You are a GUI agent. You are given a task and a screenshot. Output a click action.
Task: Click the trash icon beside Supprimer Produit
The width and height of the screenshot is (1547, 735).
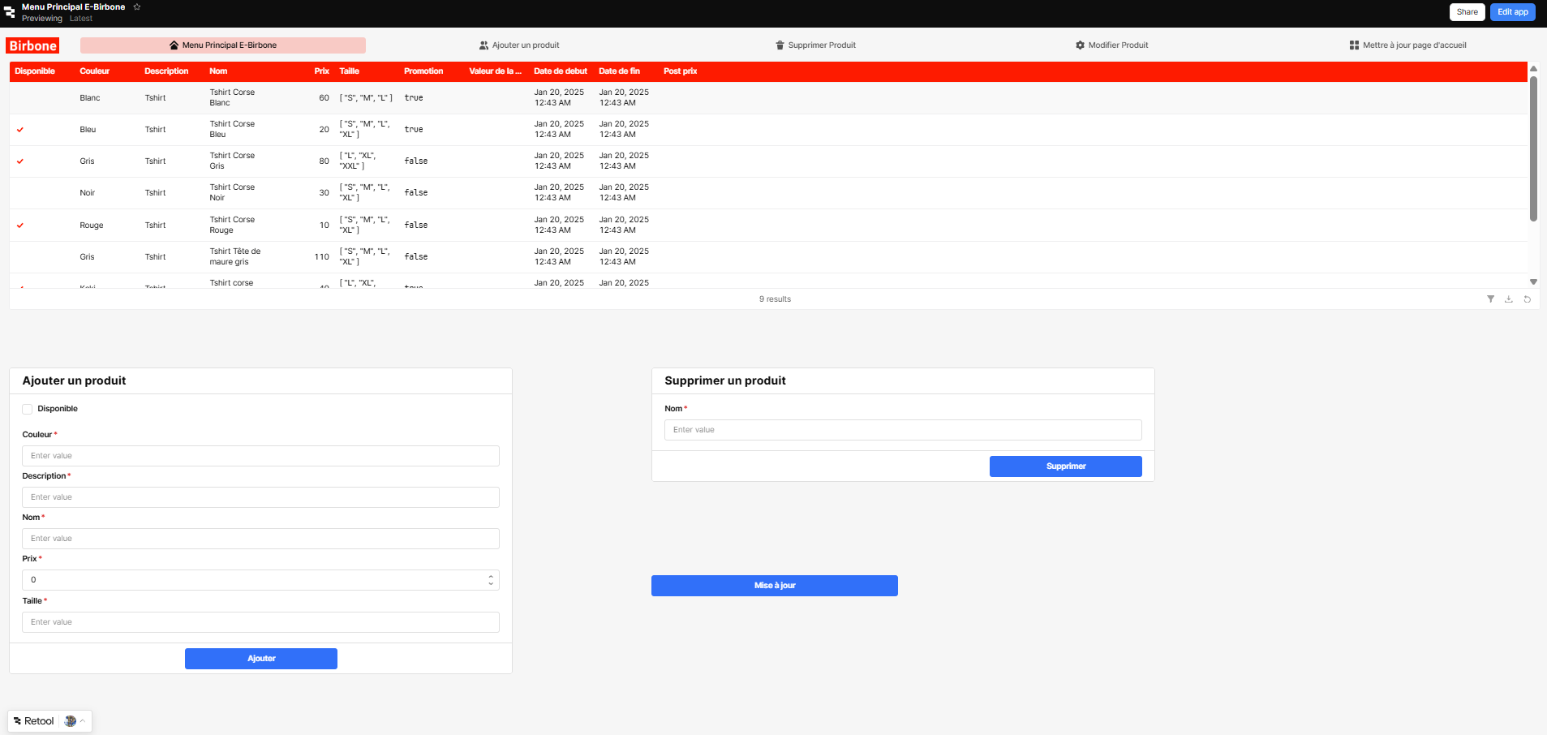point(780,45)
